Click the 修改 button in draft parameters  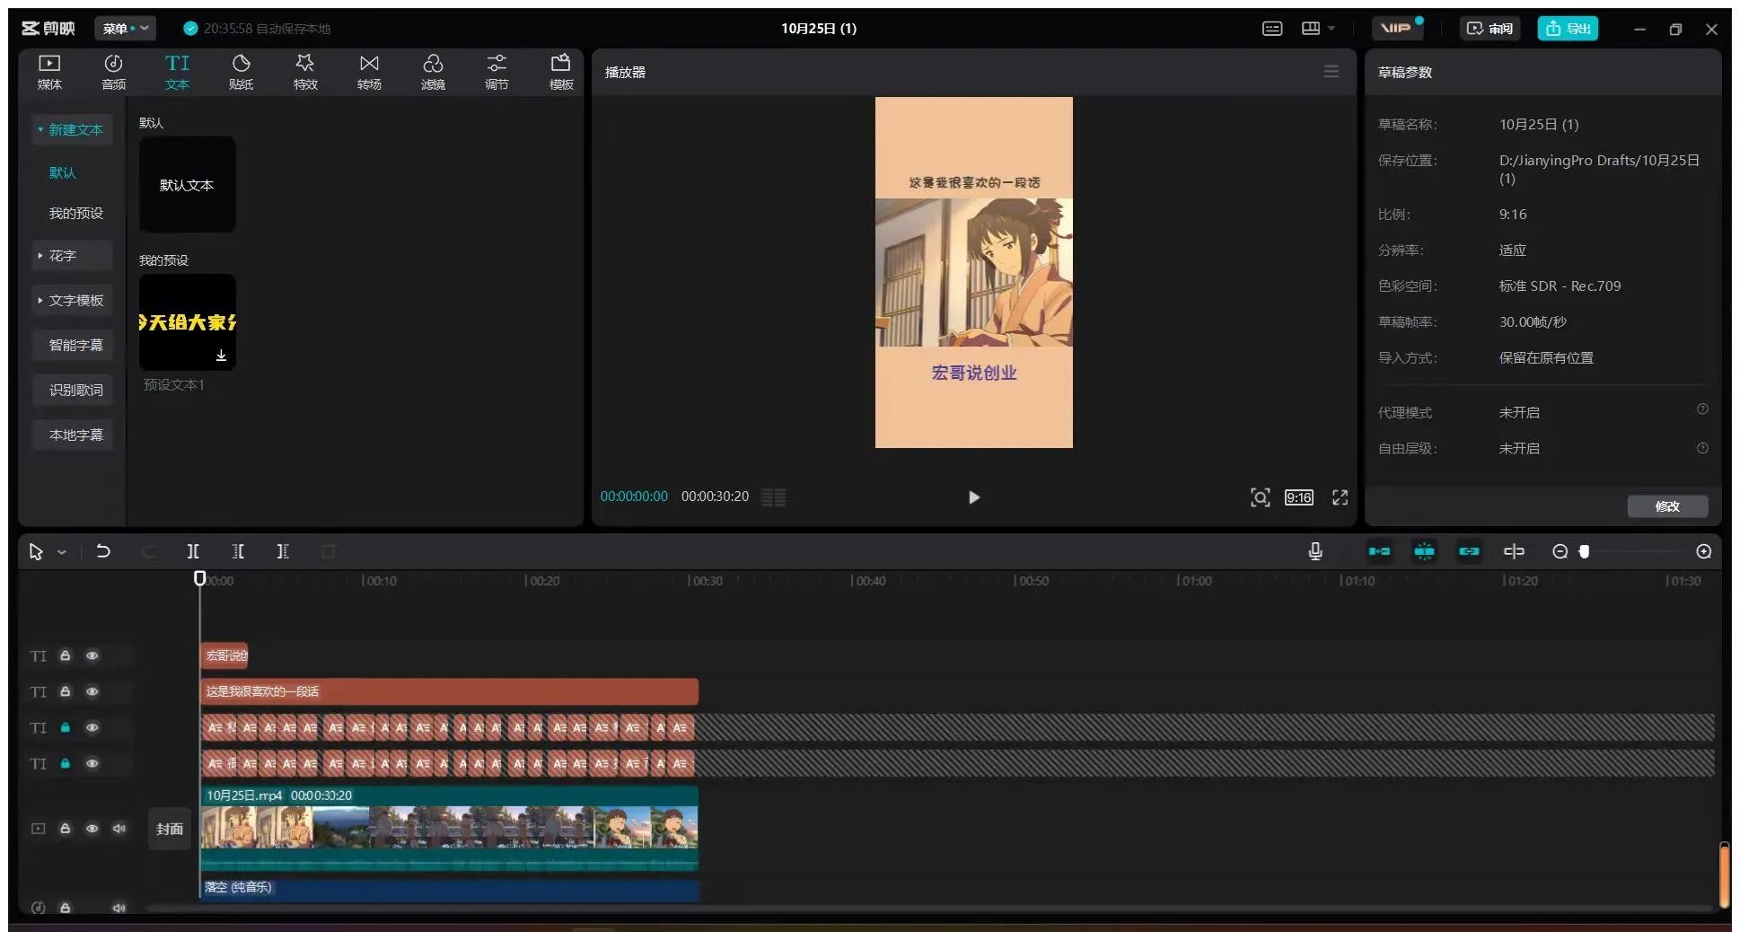1666,506
